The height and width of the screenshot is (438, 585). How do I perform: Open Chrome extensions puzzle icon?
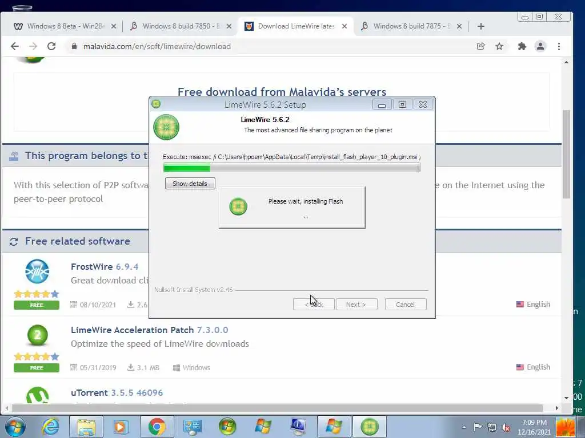coord(522,46)
